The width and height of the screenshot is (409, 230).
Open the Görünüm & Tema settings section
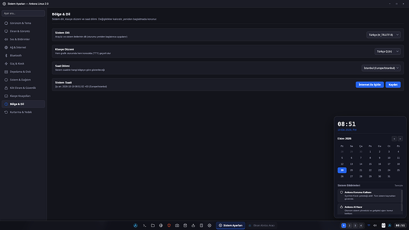(23, 23)
